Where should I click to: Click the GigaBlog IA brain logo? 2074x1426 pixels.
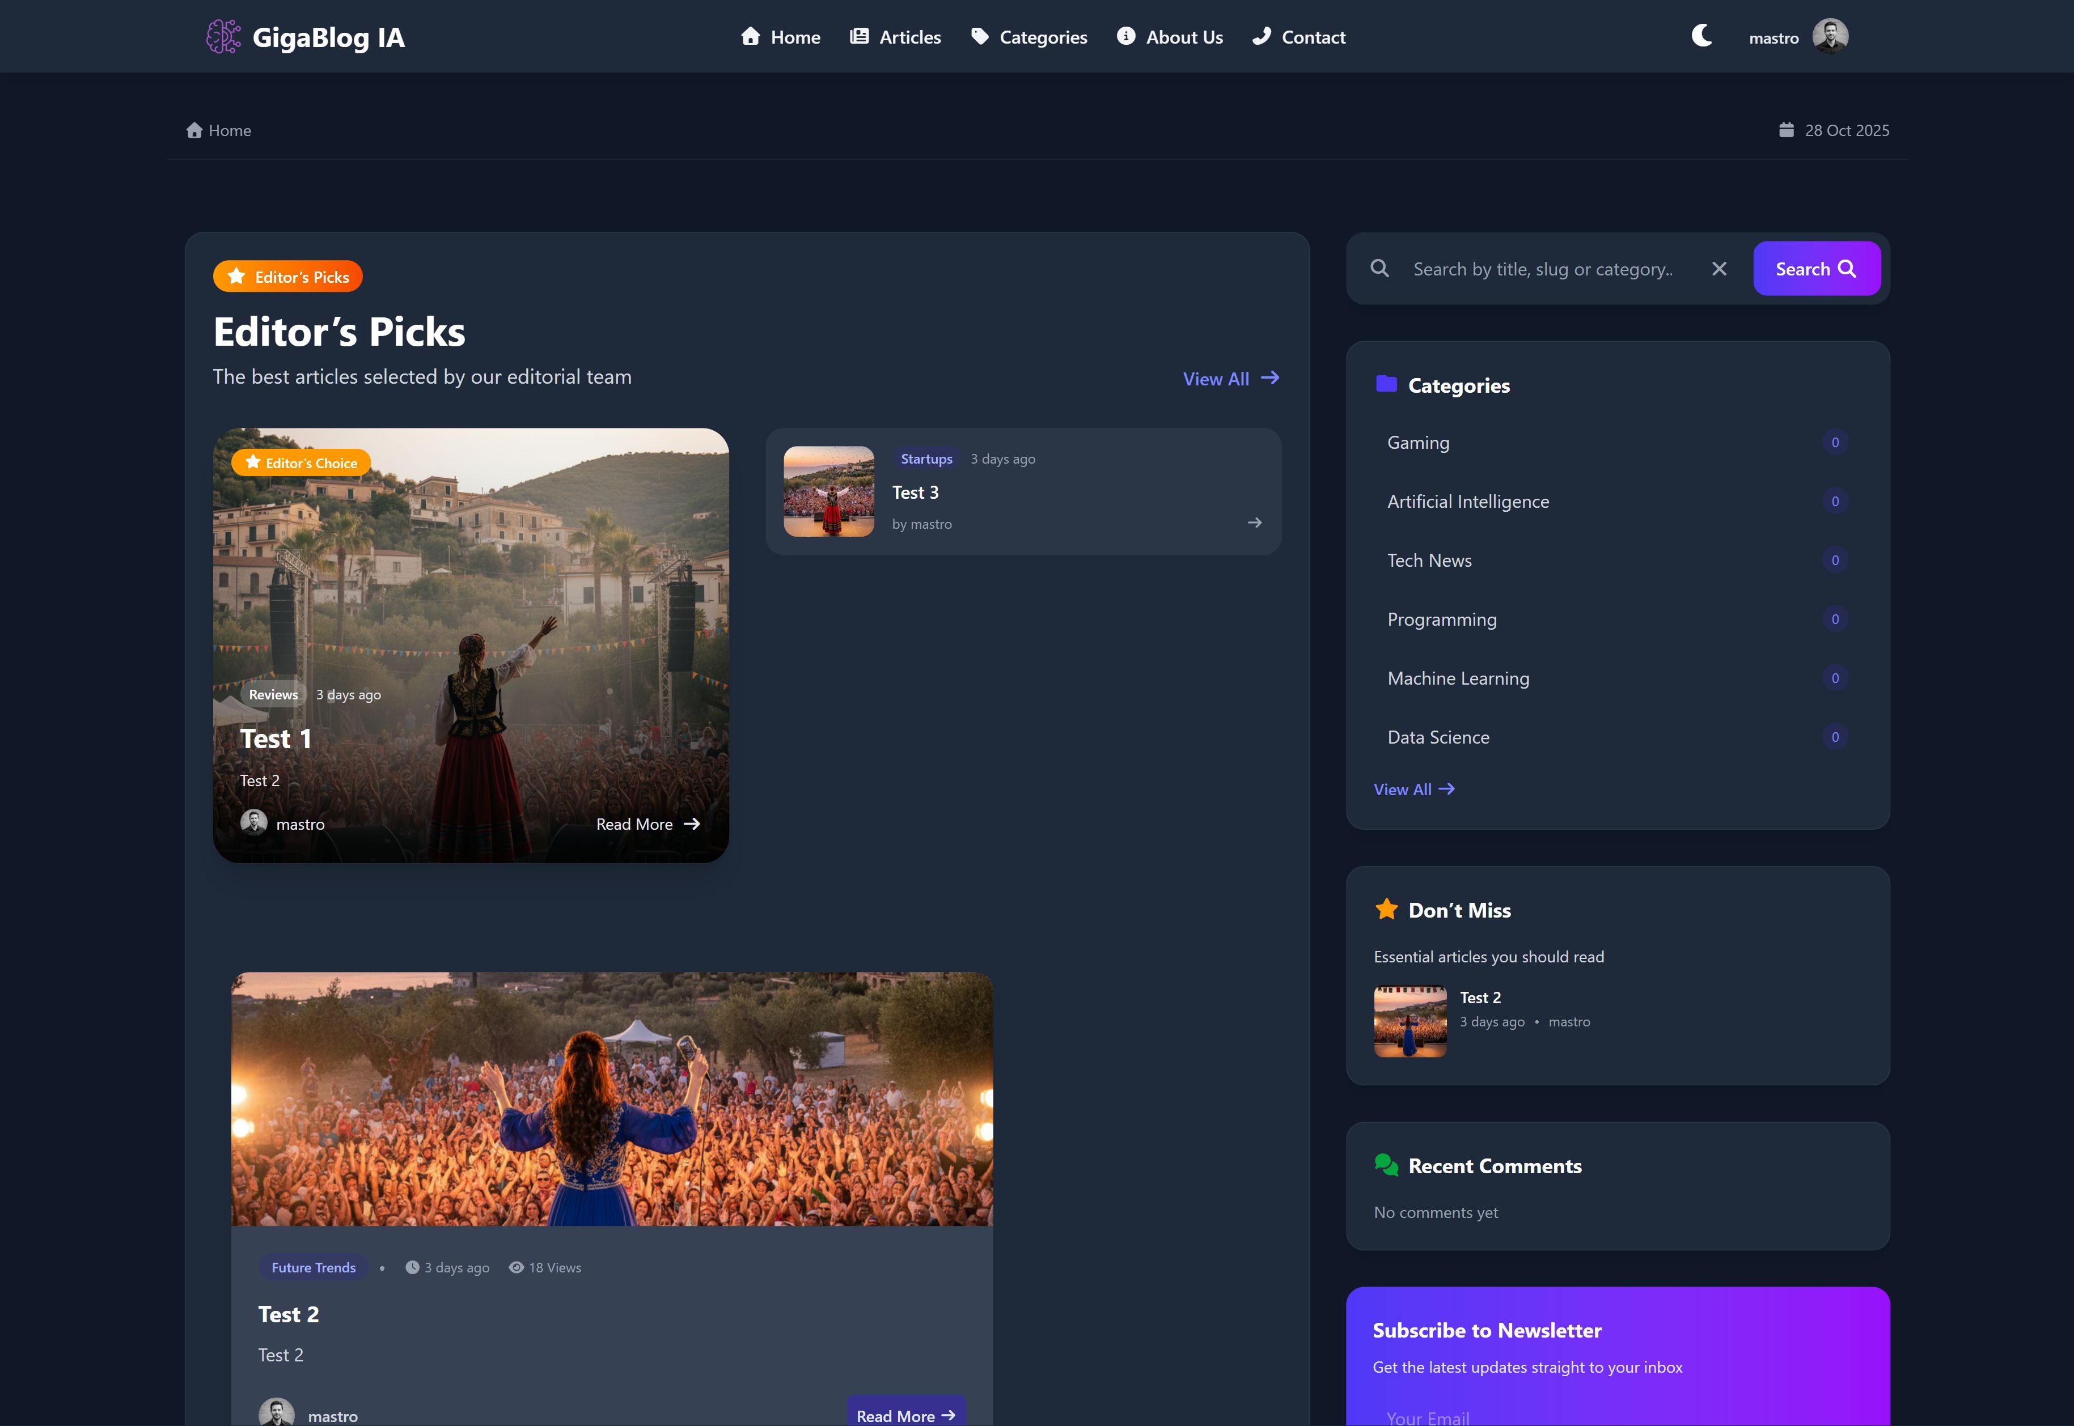click(x=223, y=37)
